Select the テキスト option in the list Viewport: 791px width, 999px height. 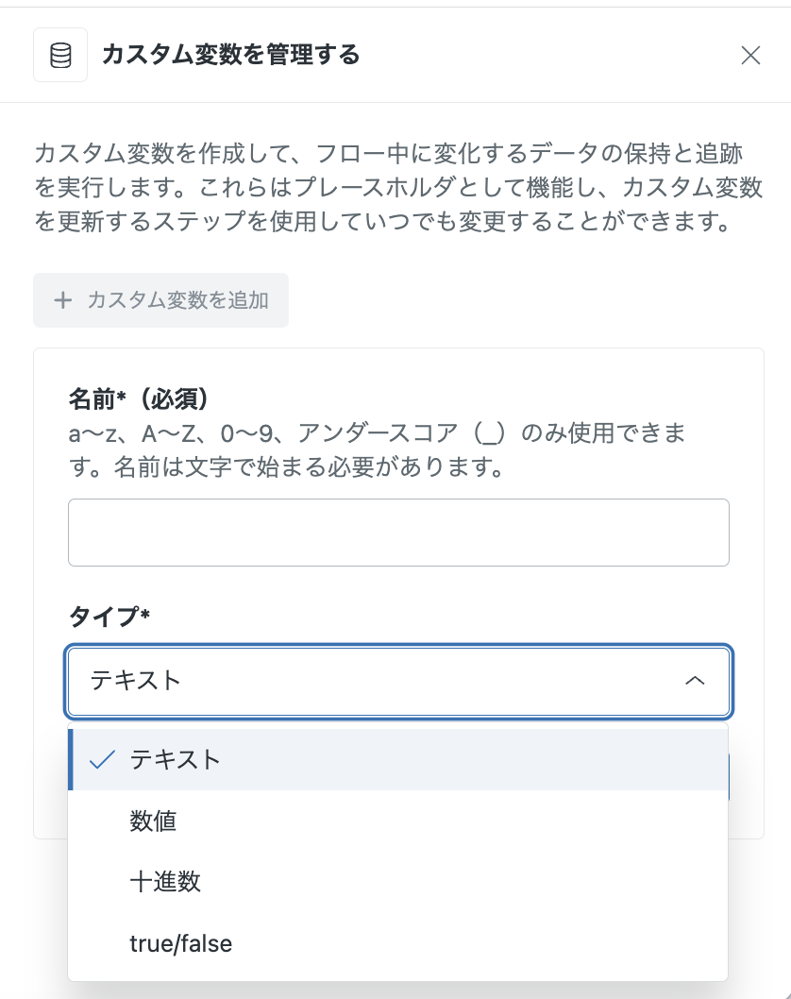coord(398,759)
